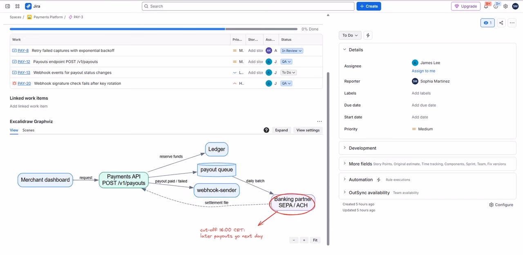The width and height of the screenshot is (523, 255).
Task: Click the Payments Platform space icon
Action: point(29,17)
